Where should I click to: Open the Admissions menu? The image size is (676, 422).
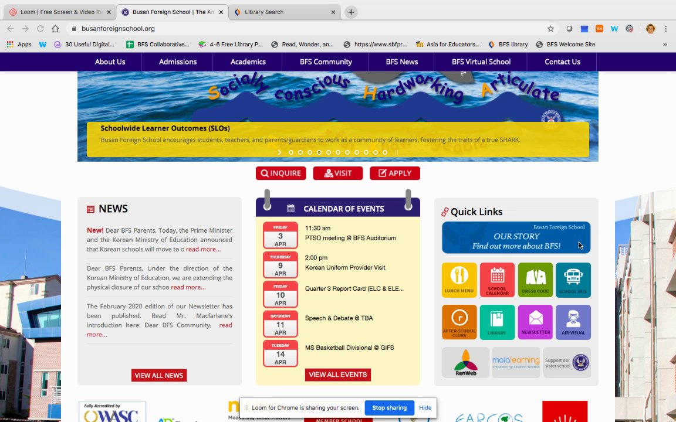[178, 62]
